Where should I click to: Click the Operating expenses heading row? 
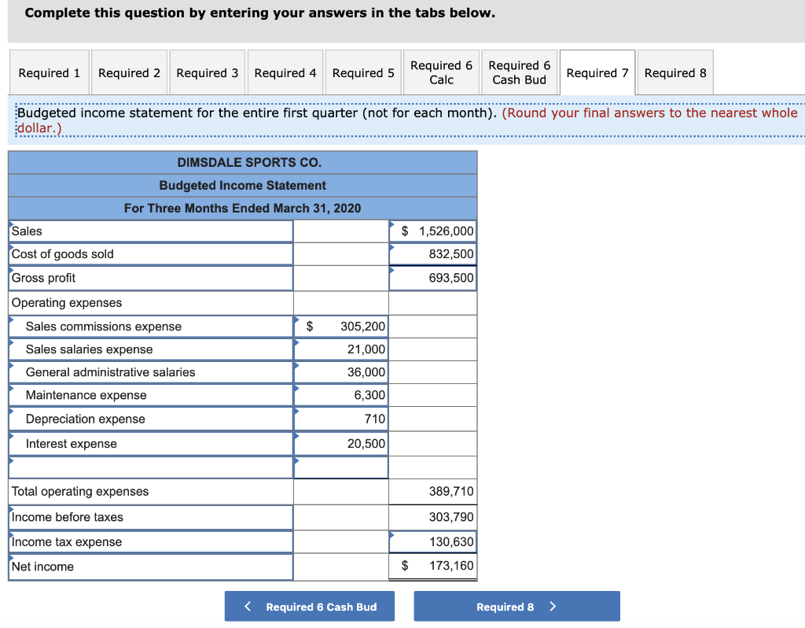pos(151,303)
